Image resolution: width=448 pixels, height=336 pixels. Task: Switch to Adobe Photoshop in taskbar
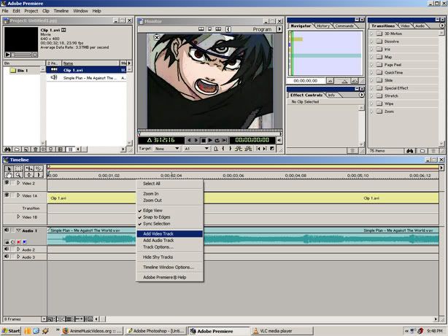coord(155,331)
